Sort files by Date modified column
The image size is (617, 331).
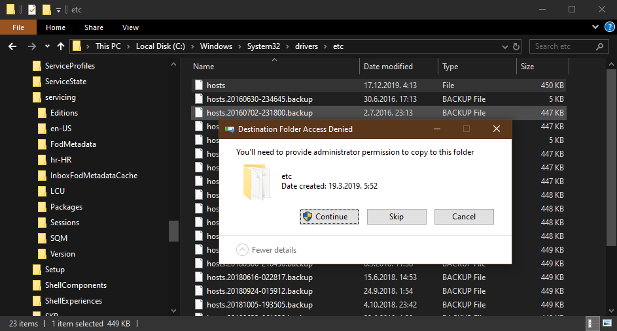click(388, 67)
